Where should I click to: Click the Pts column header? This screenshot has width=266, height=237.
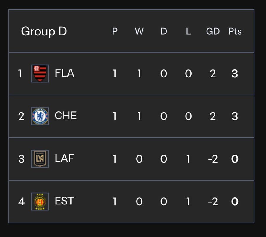235,31
